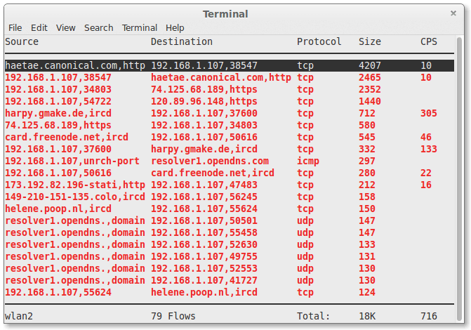Click destination helene.poop.nl,ircd
471x330 pixels.
(204, 292)
